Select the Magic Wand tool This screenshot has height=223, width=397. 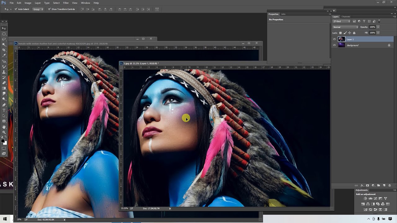pyautogui.click(x=4, y=44)
